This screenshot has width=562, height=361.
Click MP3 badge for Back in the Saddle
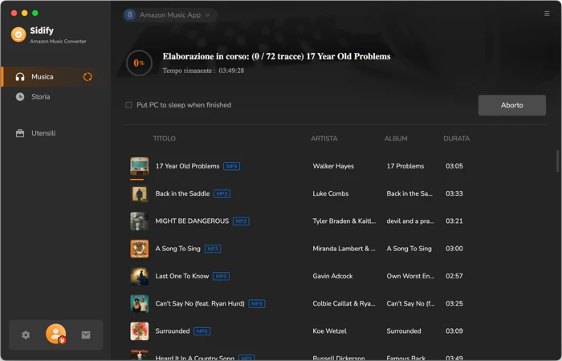tap(222, 194)
